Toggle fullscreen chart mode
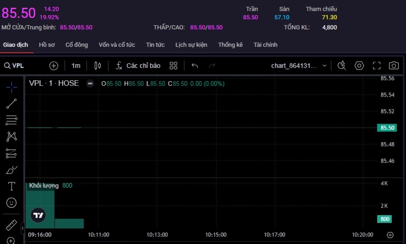This screenshot has height=244, width=406. 377,65
